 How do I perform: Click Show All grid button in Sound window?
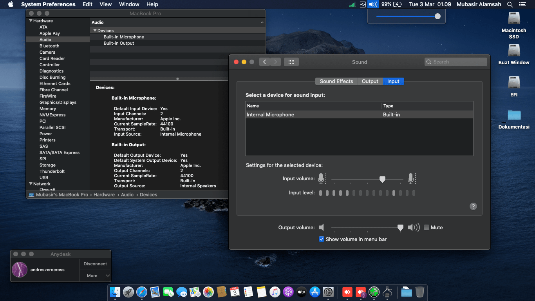(x=291, y=62)
